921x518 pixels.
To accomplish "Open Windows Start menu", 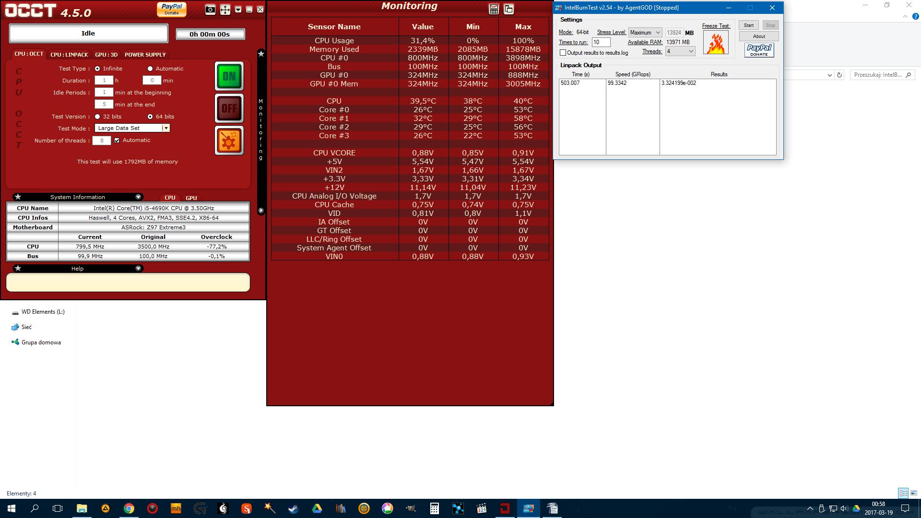I will click(12, 508).
